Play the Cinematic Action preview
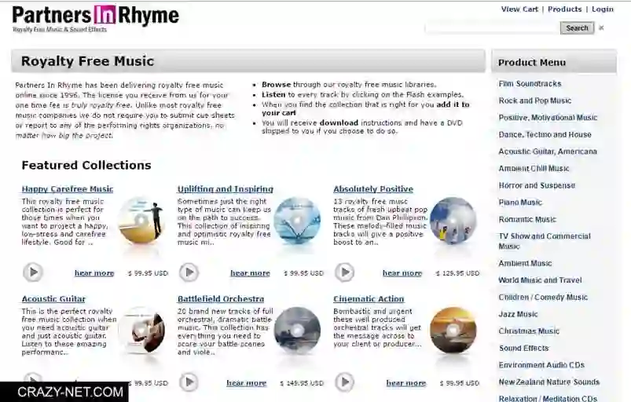 click(345, 382)
